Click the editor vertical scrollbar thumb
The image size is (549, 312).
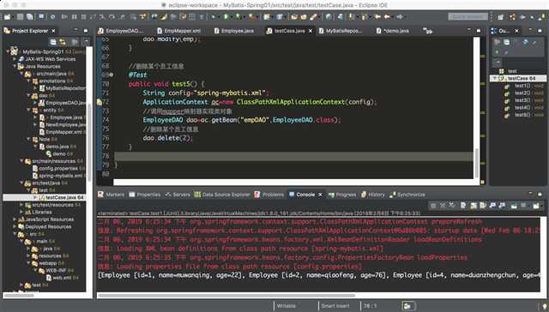pos(477,163)
